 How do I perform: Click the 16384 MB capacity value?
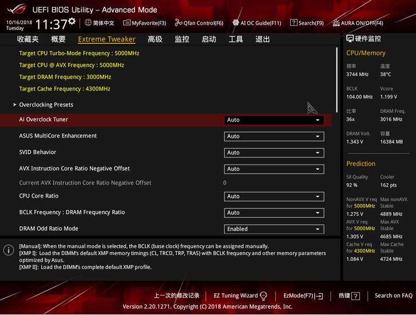coord(391,142)
